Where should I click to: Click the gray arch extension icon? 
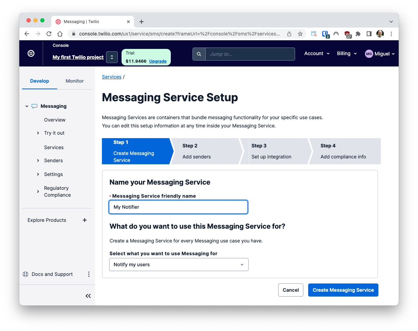pyautogui.click(x=336, y=34)
